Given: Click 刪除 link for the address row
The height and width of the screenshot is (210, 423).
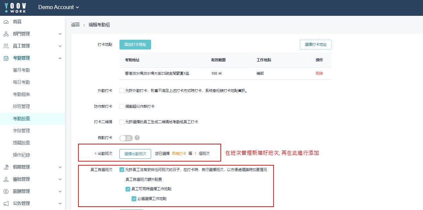Looking at the screenshot, I should 319,73.
